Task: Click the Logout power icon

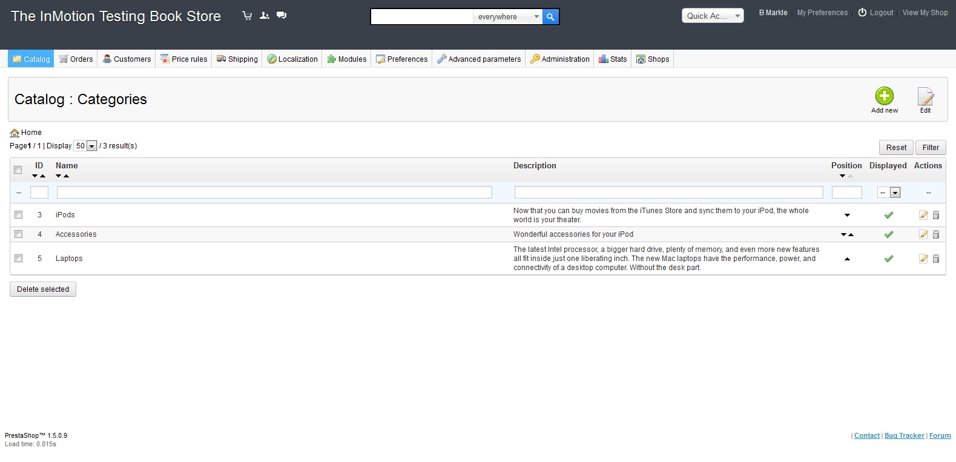Action: point(862,12)
